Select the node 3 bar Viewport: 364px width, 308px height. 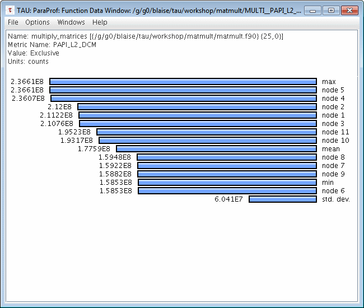tap(198, 123)
